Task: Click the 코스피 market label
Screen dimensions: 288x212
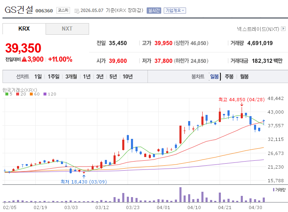Action: point(63,10)
